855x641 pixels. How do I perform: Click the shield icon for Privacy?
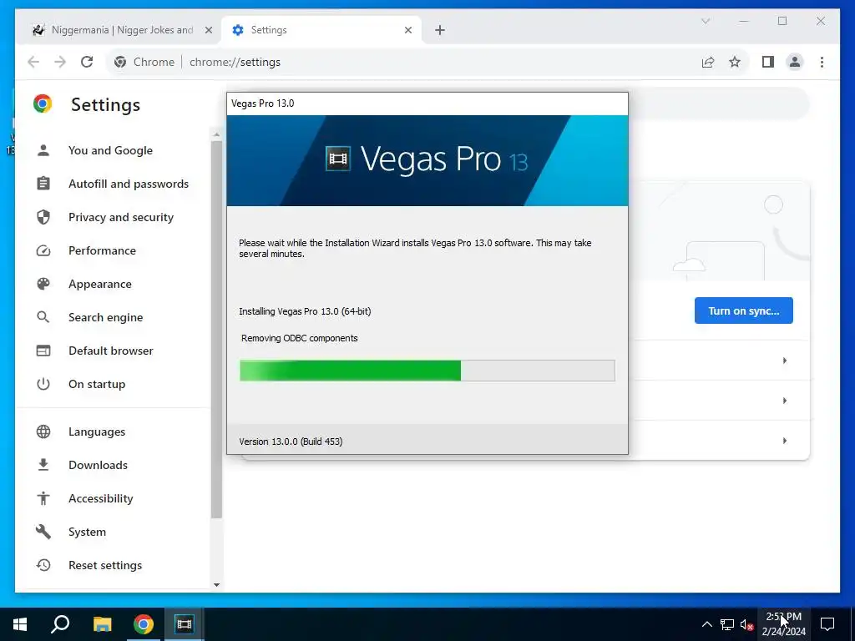tap(43, 217)
